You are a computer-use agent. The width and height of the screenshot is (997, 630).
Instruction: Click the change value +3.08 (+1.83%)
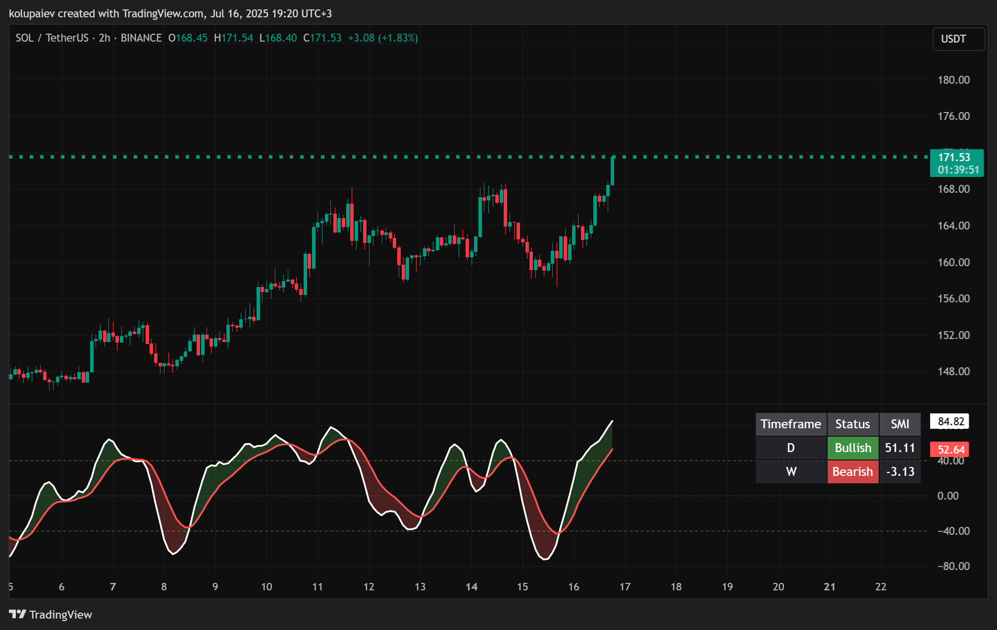click(383, 38)
